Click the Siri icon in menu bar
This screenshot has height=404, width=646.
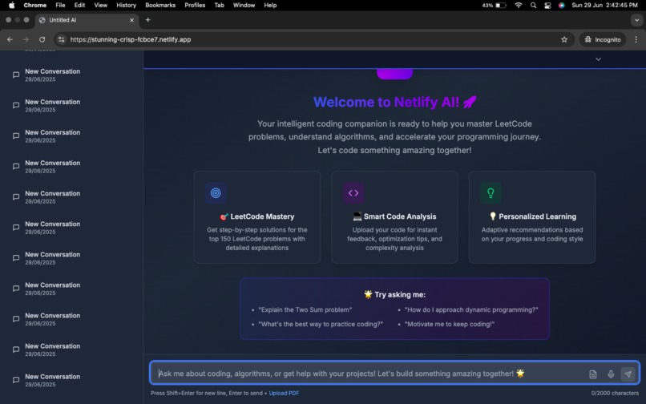coord(562,5)
